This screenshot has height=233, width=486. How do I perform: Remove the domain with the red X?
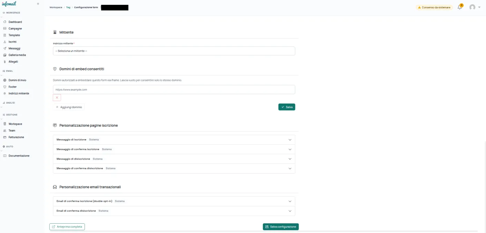[57, 98]
